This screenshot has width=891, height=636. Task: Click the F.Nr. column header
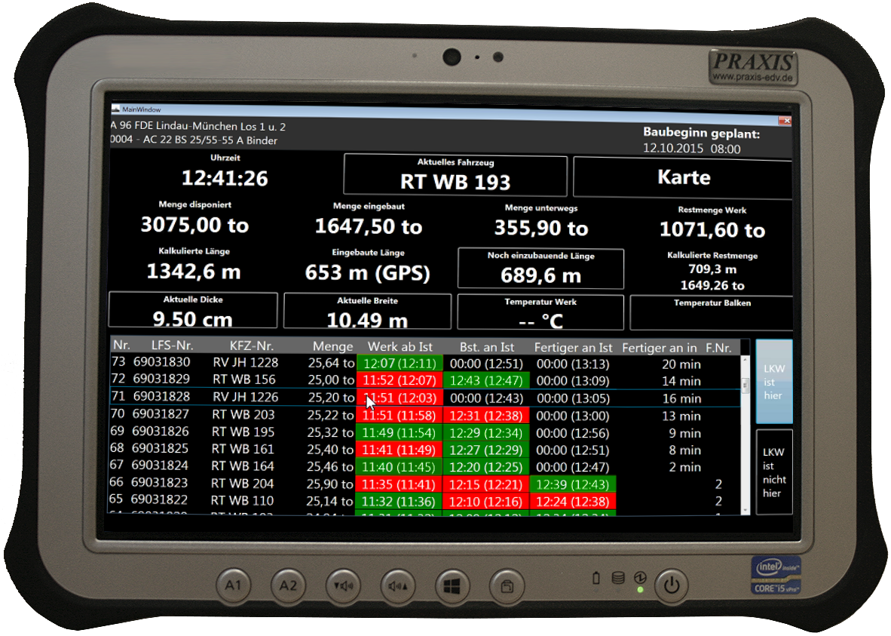tap(719, 348)
